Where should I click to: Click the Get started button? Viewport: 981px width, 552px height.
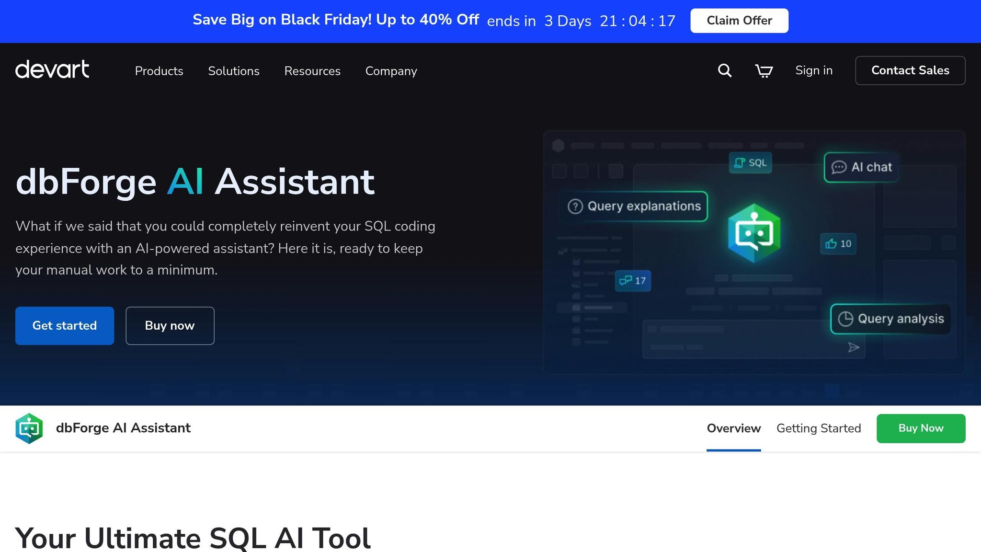(64, 325)
